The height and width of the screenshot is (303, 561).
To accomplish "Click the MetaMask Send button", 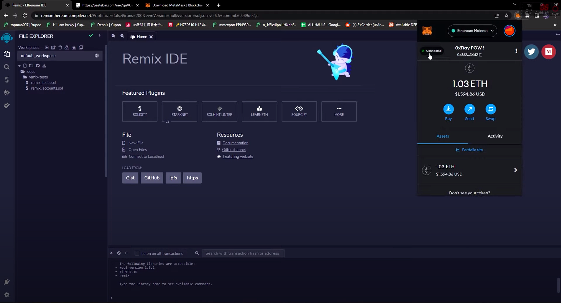I will click(x=469, y=109).
